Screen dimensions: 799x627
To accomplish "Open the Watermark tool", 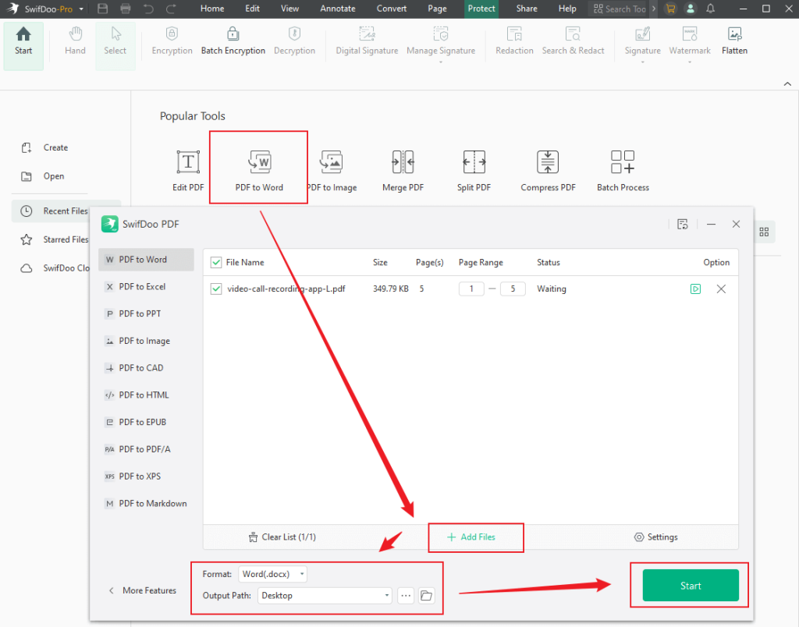I will pos(689,41).
